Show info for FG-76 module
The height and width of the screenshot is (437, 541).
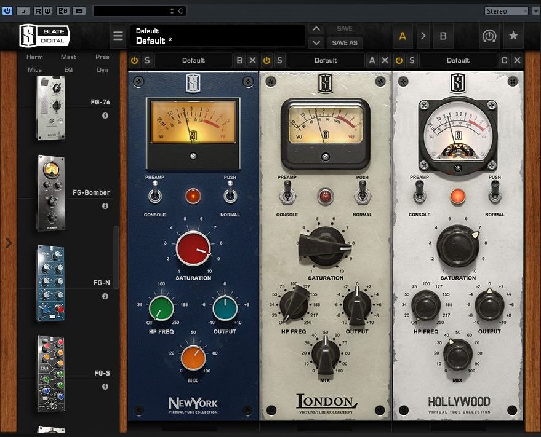[x=105, y=116]
